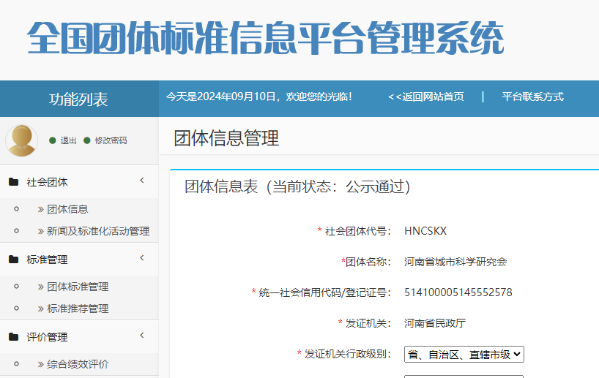
Task: Open 标准推荐管理 menu entry
Action: [78, 309]
